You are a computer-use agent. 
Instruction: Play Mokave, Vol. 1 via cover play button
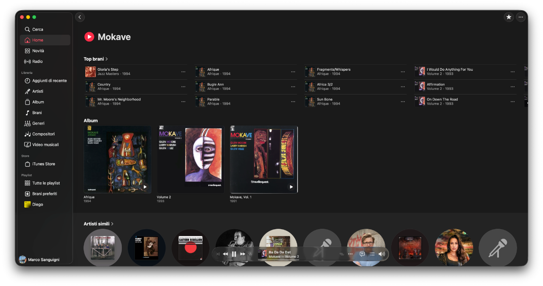click(x=291, y=186)
